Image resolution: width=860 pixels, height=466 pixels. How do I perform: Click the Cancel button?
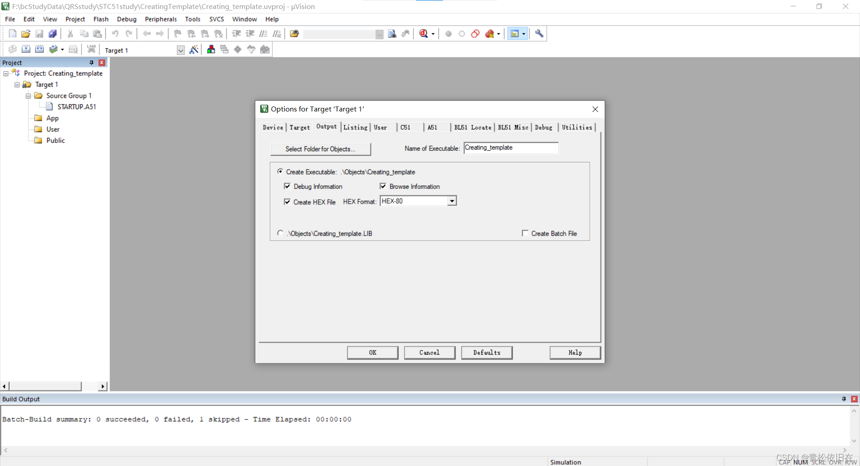430,353
